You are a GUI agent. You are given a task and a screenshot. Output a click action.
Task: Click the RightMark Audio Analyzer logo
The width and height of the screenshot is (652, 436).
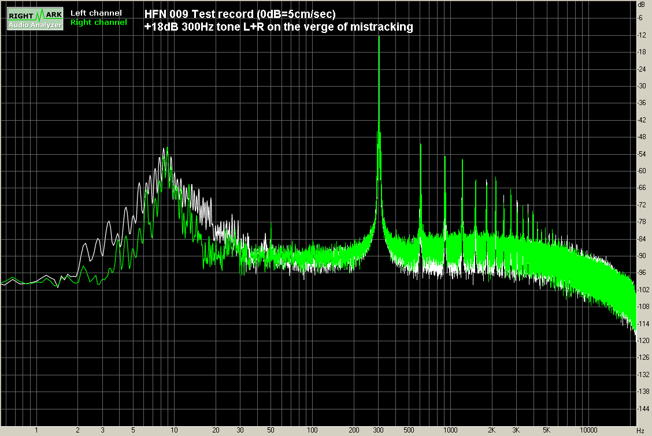35,18
